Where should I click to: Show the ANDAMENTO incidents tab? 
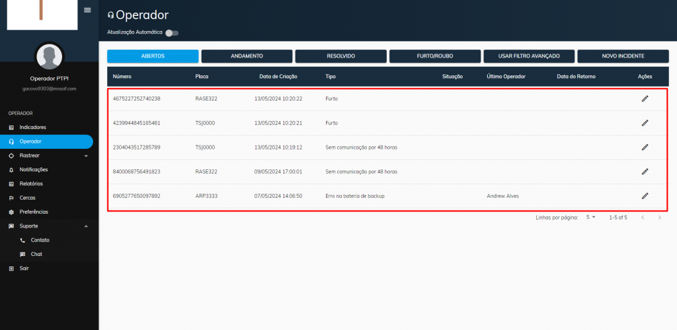click(247, 56)
